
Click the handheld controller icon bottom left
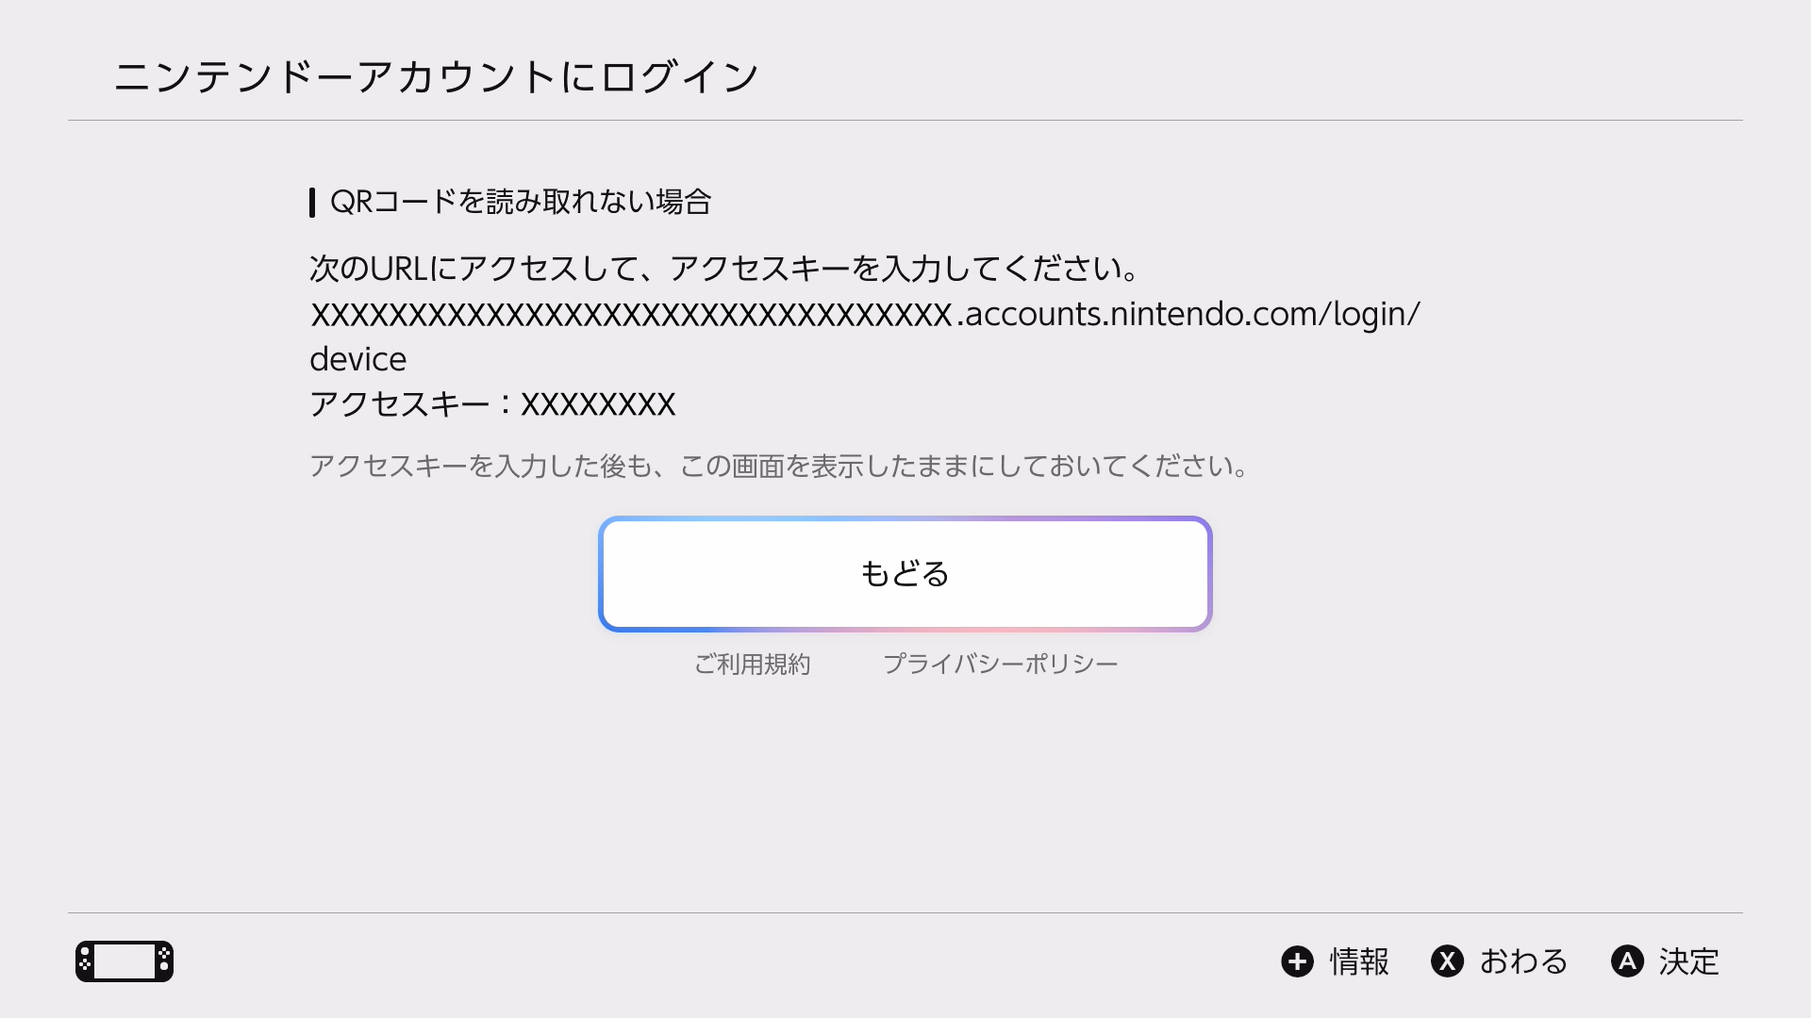click(x=124, y=961)
